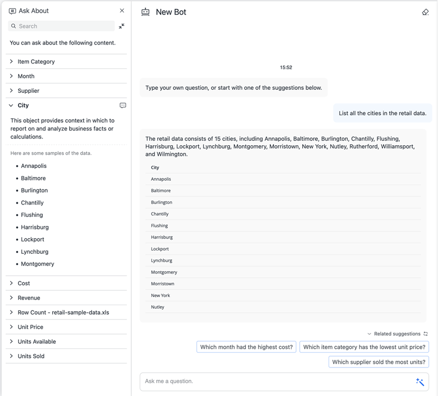
Task: Click the refresh icon beside Related suggestions
Action: 426,334
